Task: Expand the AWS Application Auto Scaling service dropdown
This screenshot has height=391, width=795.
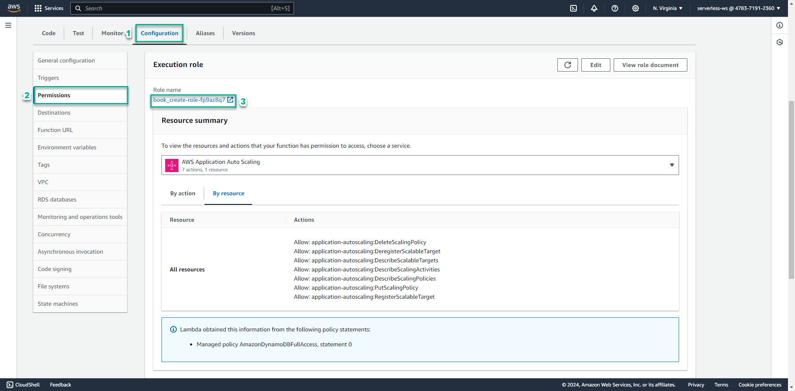Action: [x=420, y=165]
